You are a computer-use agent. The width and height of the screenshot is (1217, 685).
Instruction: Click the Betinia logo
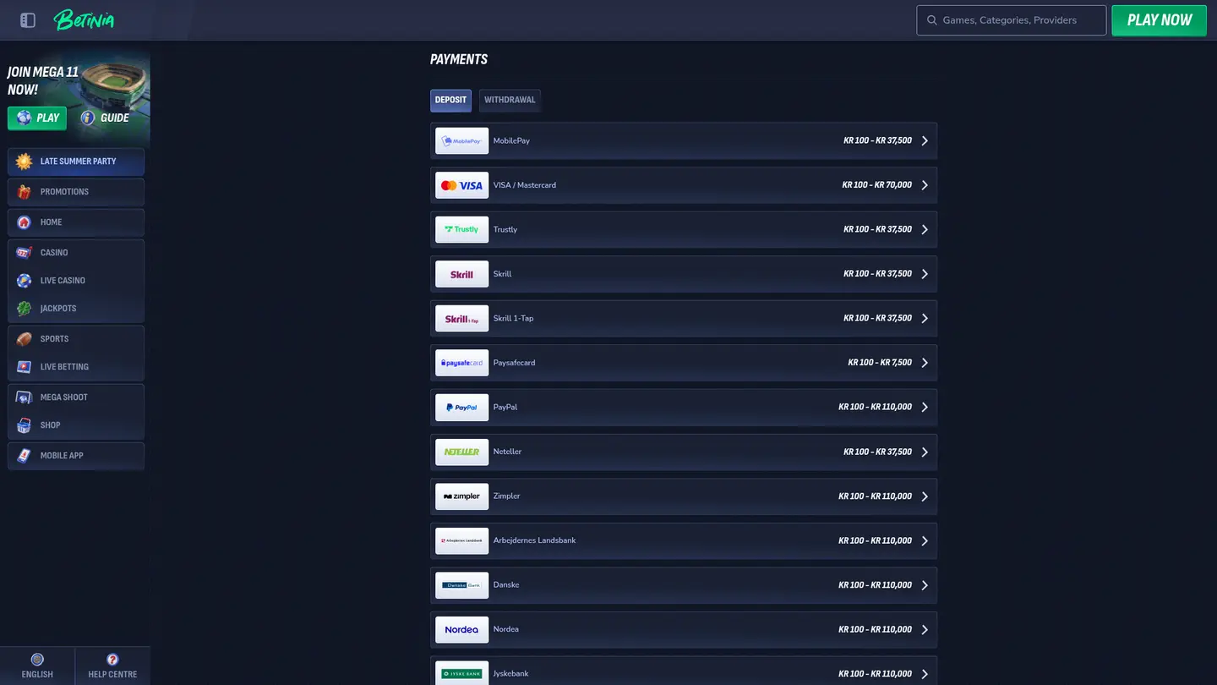pyautogui.click(x=84, y=19)
